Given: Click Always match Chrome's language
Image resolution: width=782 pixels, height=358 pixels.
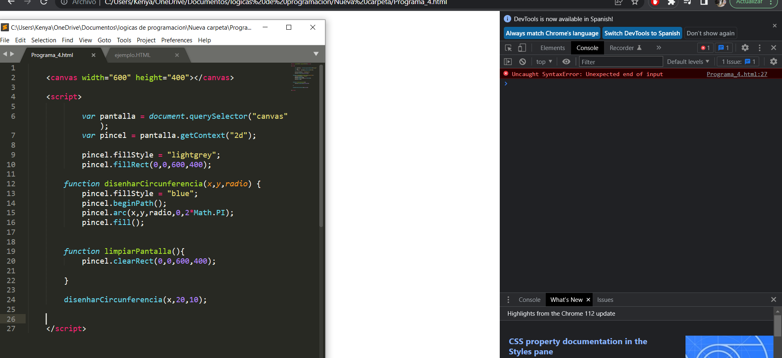Looking at the screenshot, I should (x=552, y=33).
